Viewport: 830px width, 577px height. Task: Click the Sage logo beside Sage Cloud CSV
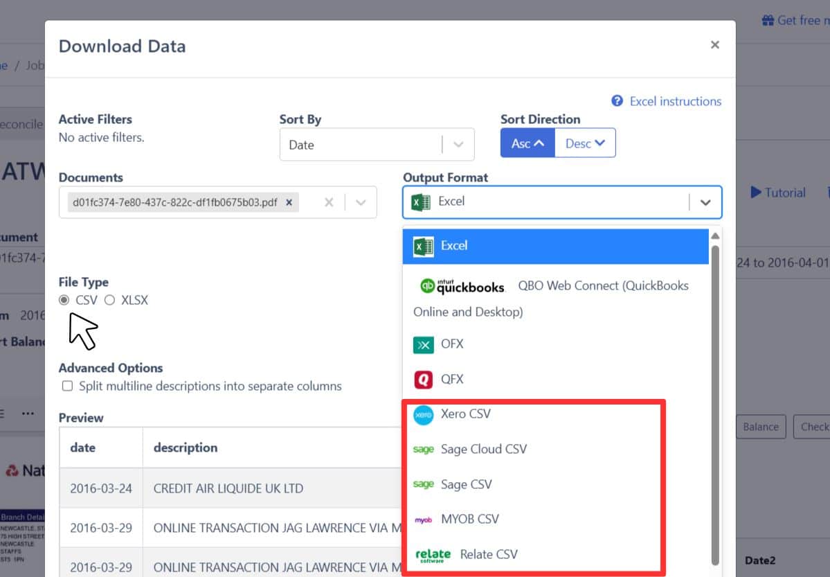pyautogui.click(x=424, y=450)
